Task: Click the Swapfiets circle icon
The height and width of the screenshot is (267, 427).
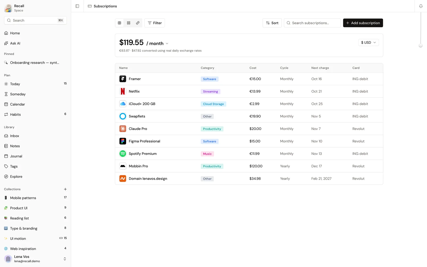Action: 123,116
